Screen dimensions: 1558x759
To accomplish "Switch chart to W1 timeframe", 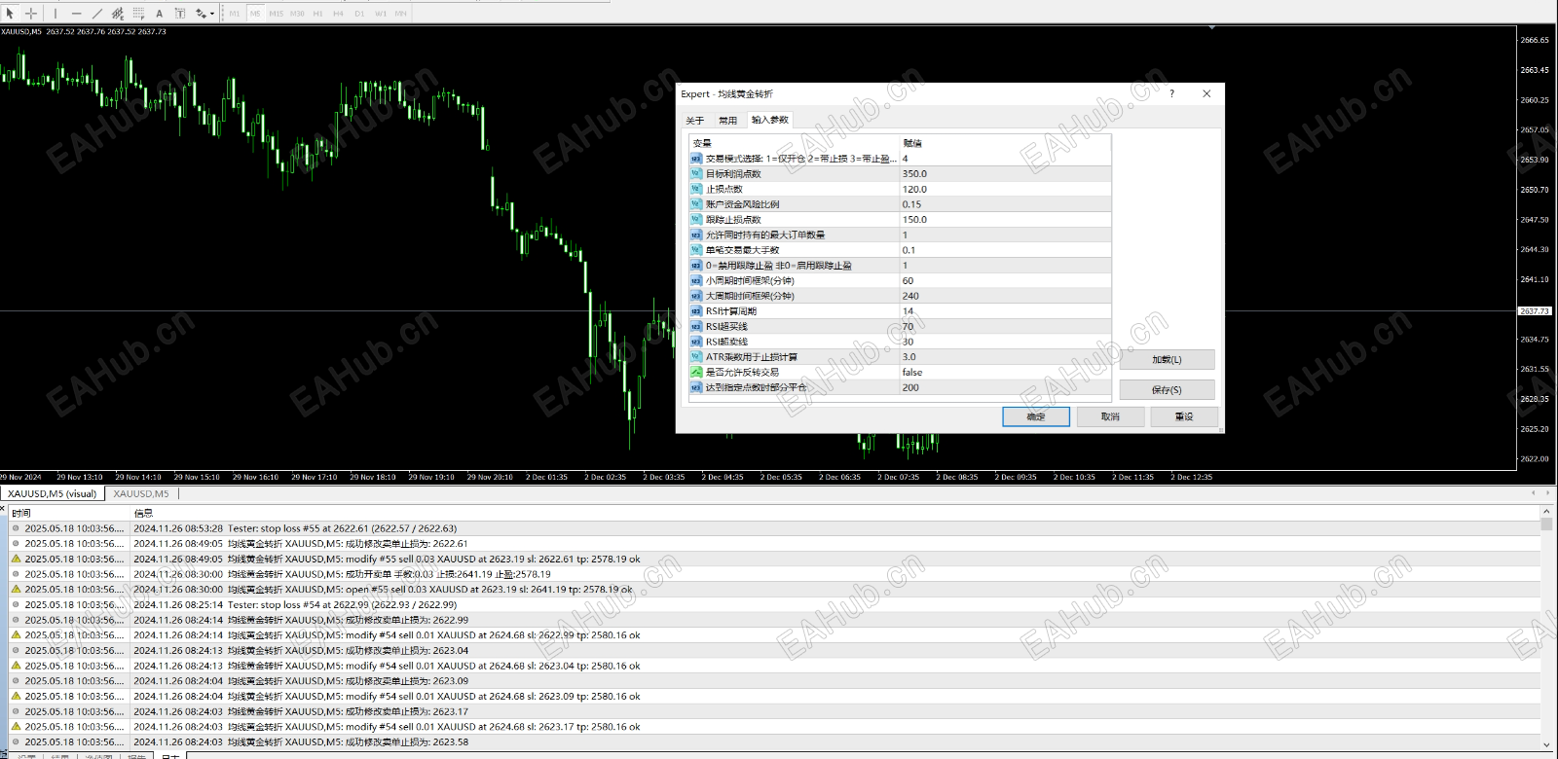I will coord(381,14).
